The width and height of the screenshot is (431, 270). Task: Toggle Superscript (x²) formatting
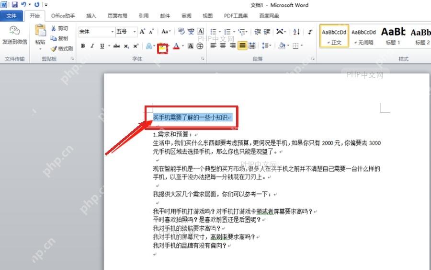point(136,46)
